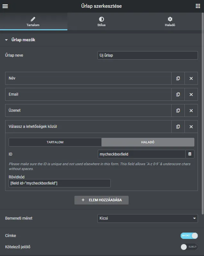Toggle the Címke show switch
Image resolution: width=204 pixels, height=256 pixels.
click(189, 236)
